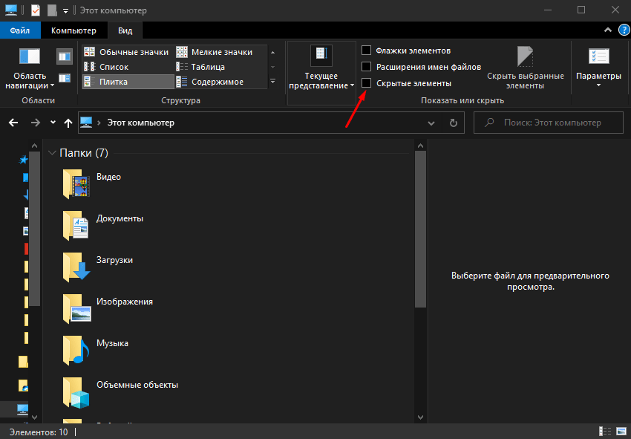Switch to the Компьютер ribbon tab
This screenshot has width=631, height=439.
click(x=73, y=30)
